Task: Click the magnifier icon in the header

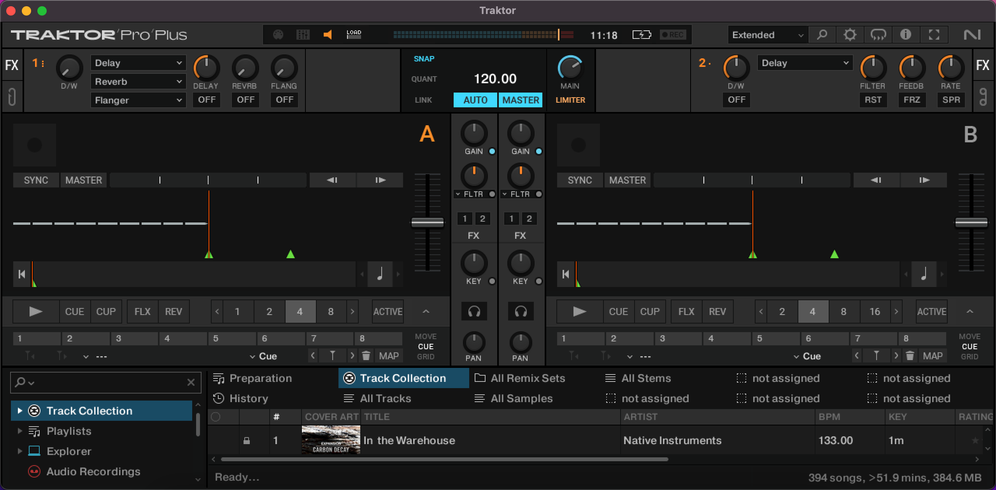Action: pyautogui.click(x=822, y=35)
